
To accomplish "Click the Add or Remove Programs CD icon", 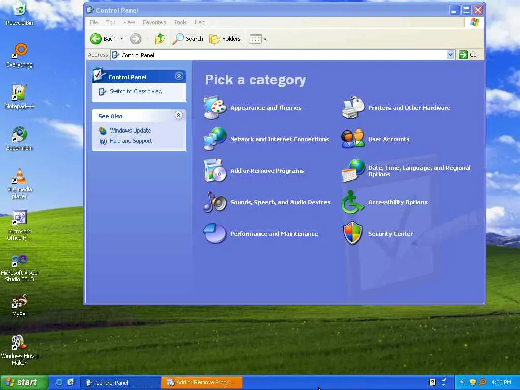I will (x=215, y=171).
